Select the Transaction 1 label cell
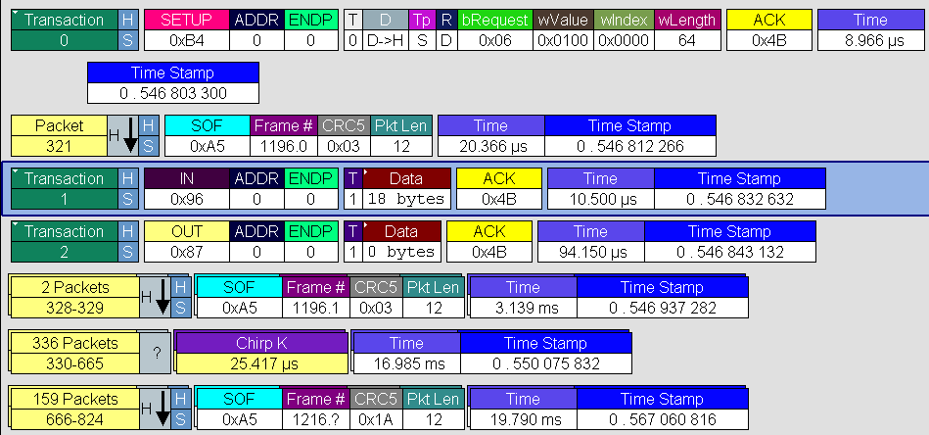929x435 pixels. click(64, 188)
